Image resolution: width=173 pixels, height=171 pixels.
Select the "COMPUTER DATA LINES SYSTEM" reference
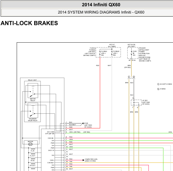click(x=91, y=160)
